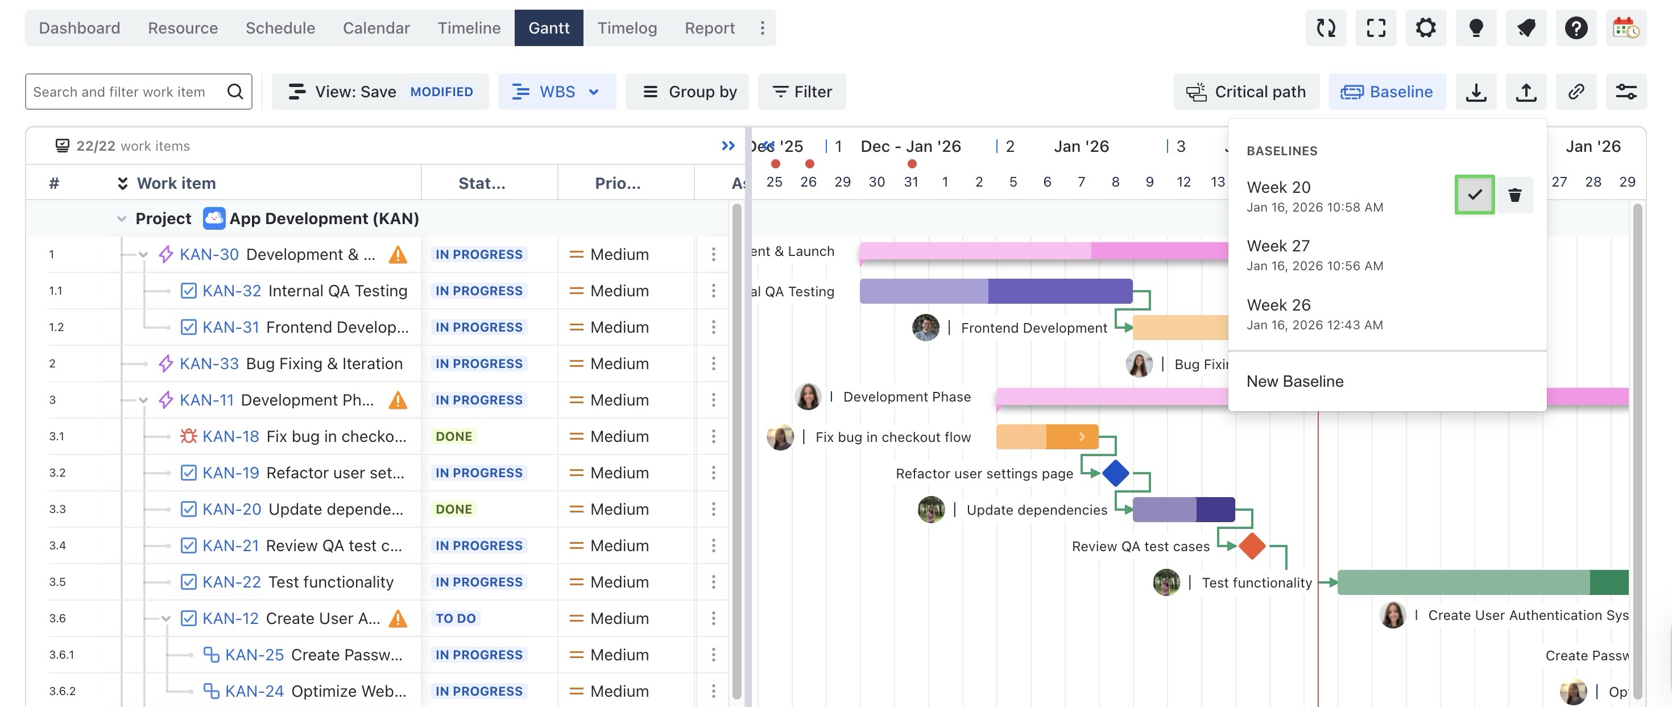Screen dimensions: 1672x707
Task: Toggle the Baseline button
Action: click(x=1387, y=92)
